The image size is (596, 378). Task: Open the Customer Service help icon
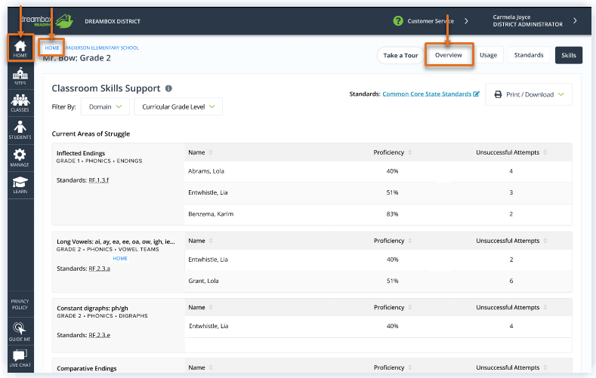click(398, 21)
